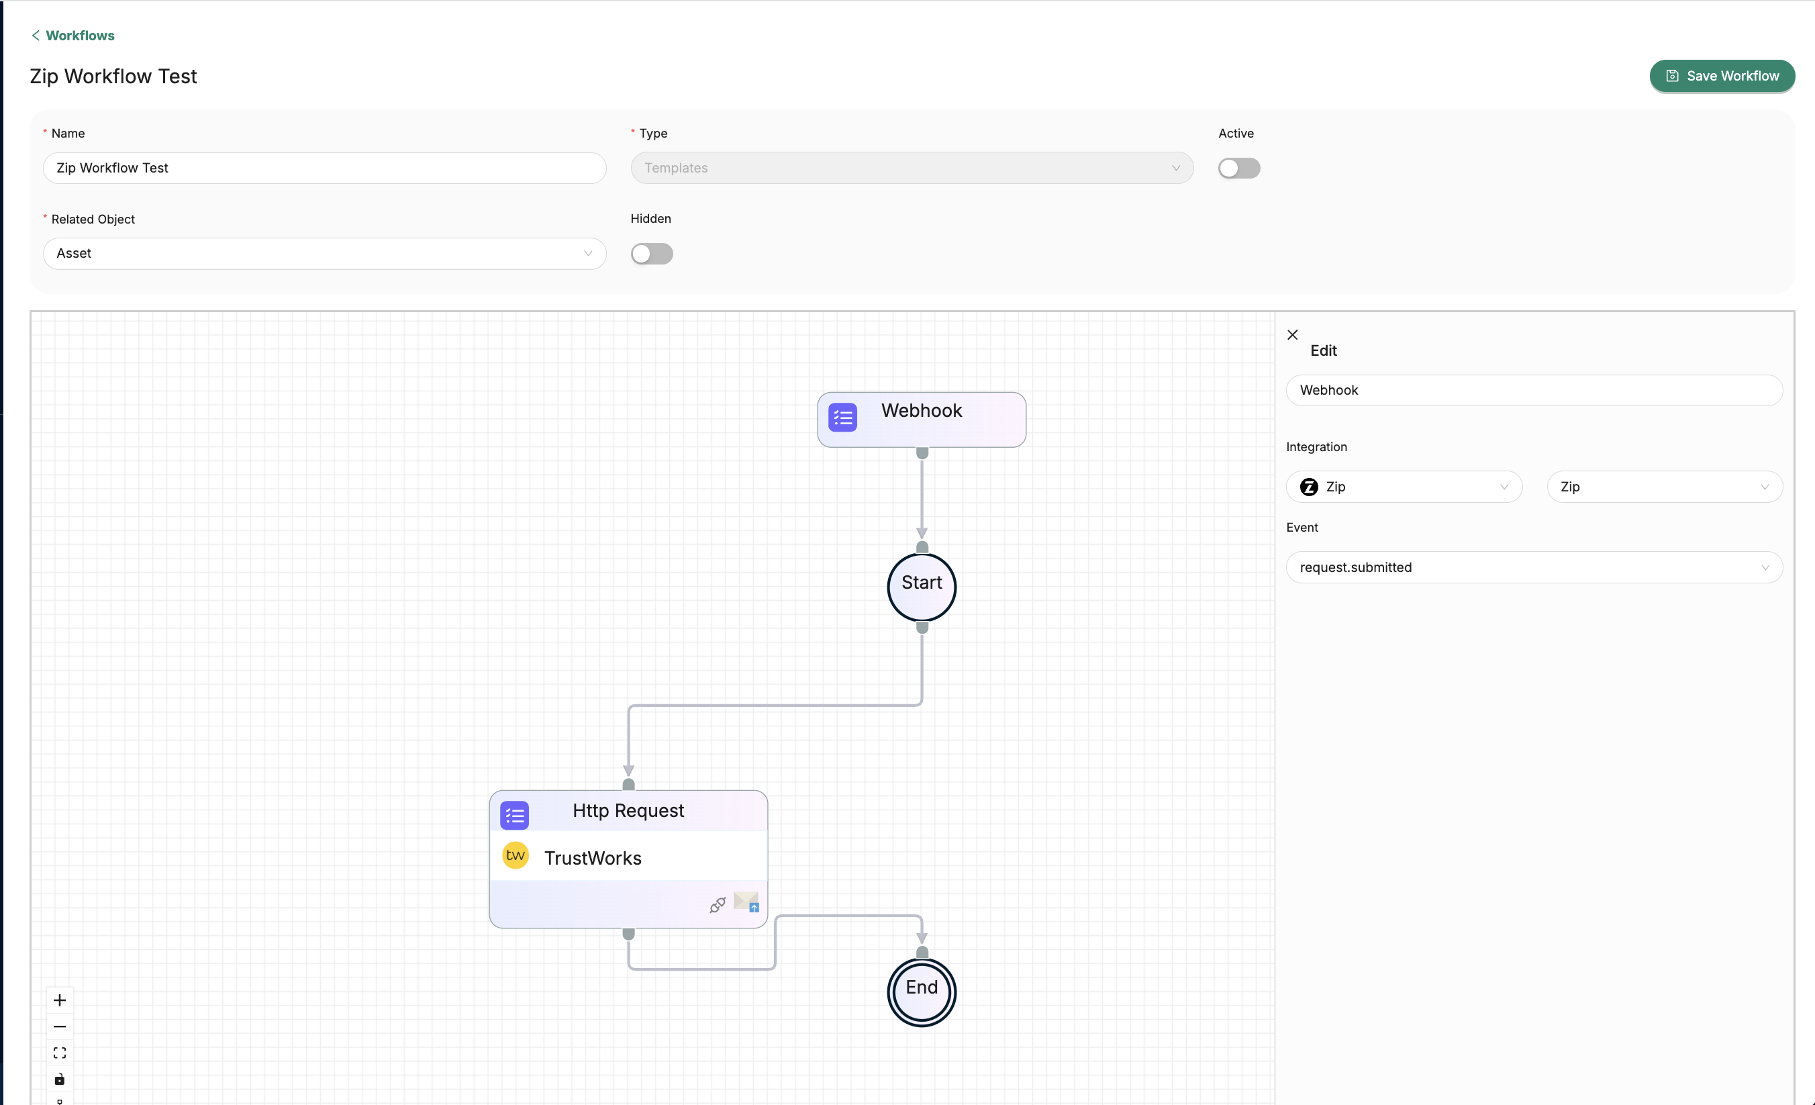
Task: Click the Save Workflow button
Action: 1722,76
